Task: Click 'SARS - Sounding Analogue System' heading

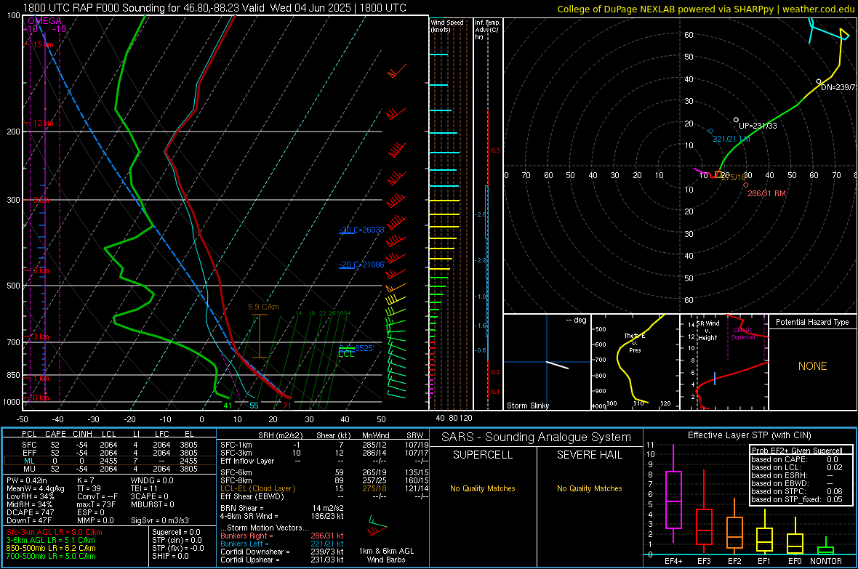Action: pos(536,437)
